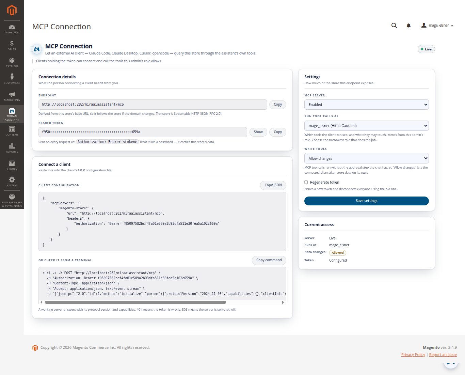Click the Copy command button
This screenshot has height=375, width=465.
point(269,260)
